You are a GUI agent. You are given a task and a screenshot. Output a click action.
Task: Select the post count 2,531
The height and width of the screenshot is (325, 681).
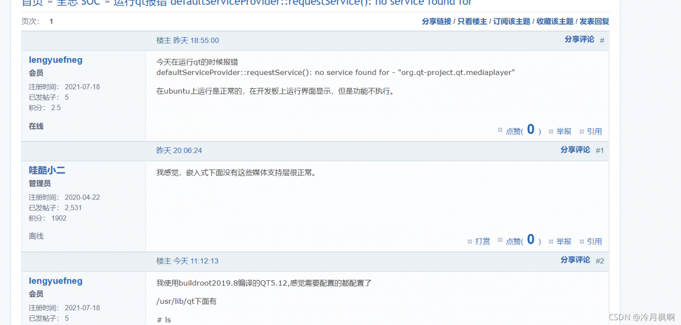coord(73,208)
